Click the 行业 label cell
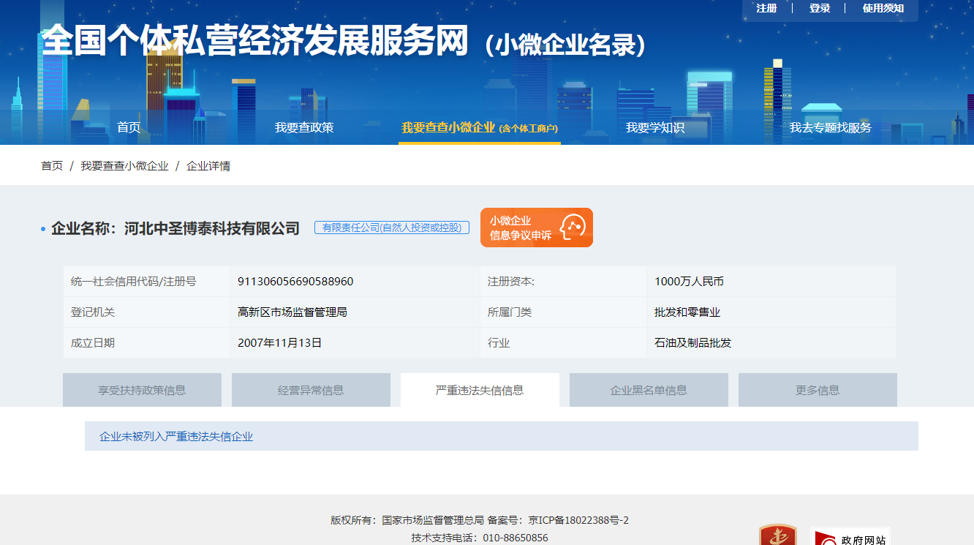The image size is (974, 545). (x=563, y=342)
